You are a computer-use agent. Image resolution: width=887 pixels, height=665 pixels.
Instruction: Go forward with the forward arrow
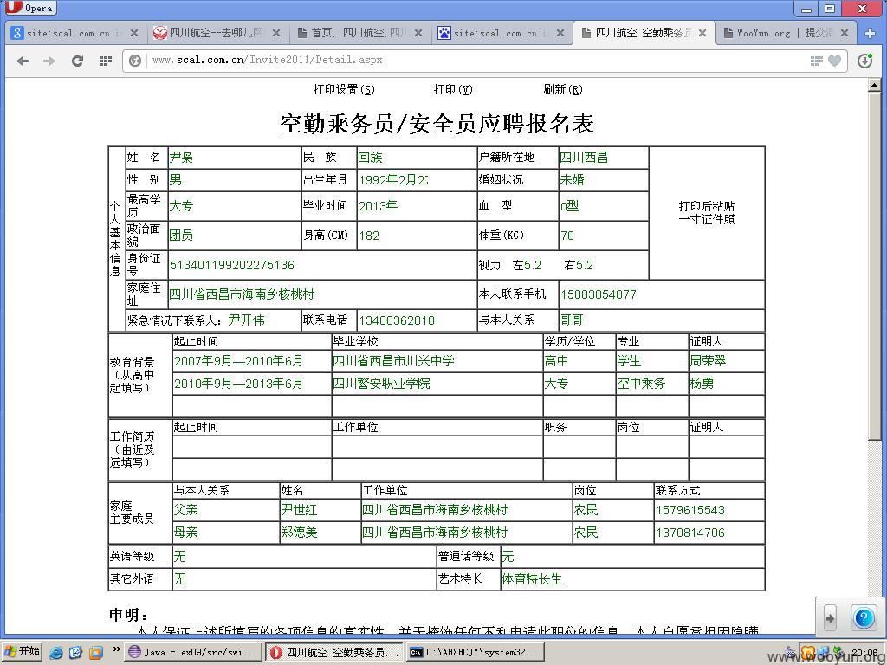(x=49, y=61)
